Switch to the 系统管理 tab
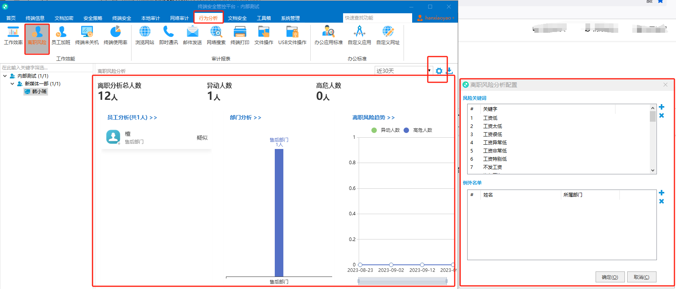Screen dimensions: 676x289 click(290, 18)
